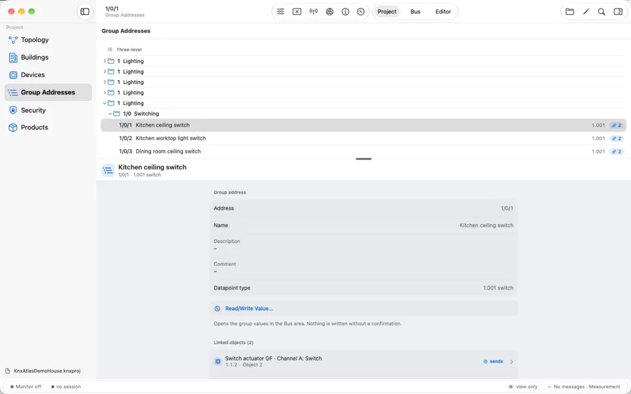Click the sends badge on Switch actuator GF

pos(493,361)
